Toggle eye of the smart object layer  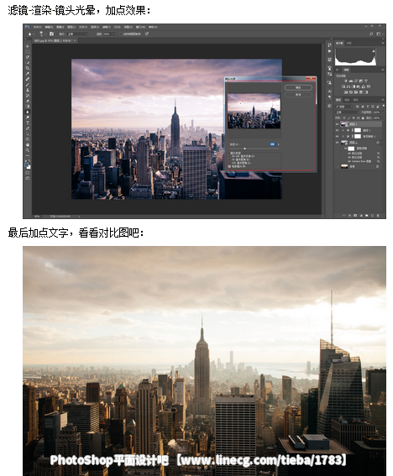(337, 143)
